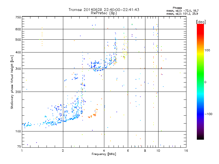Image resolution: width=219 pixels, height=164 pixels.
Task: Click the y-axis tick label "200"
Action: (x=18, y=92)
